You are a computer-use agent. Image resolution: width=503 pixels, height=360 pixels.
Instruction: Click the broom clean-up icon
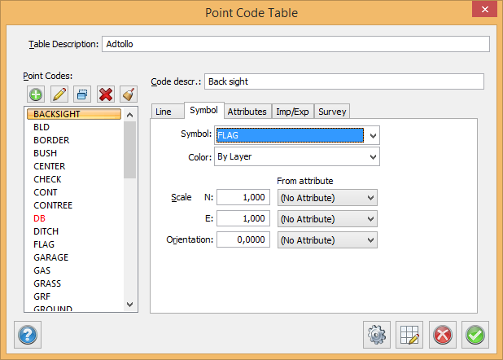pos(128,94)
